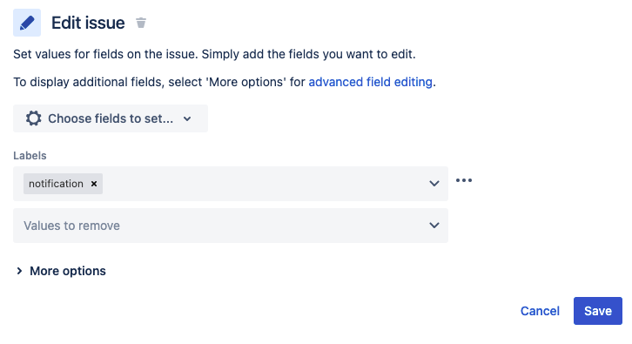Follow the advanced field editing link

point(371,82)
